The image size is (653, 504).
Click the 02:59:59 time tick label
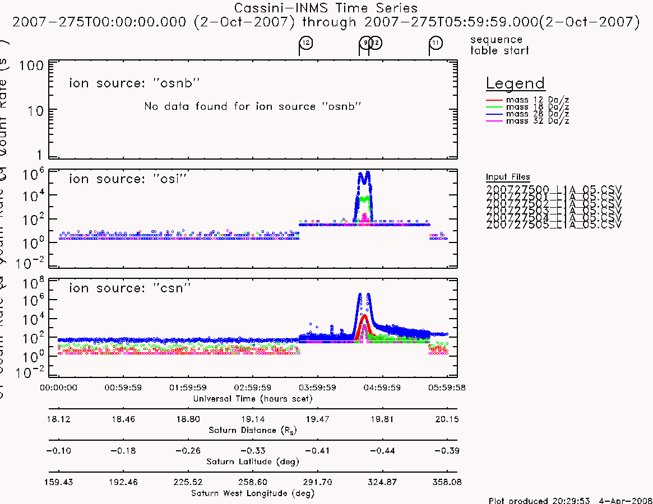tap(252, 388)
